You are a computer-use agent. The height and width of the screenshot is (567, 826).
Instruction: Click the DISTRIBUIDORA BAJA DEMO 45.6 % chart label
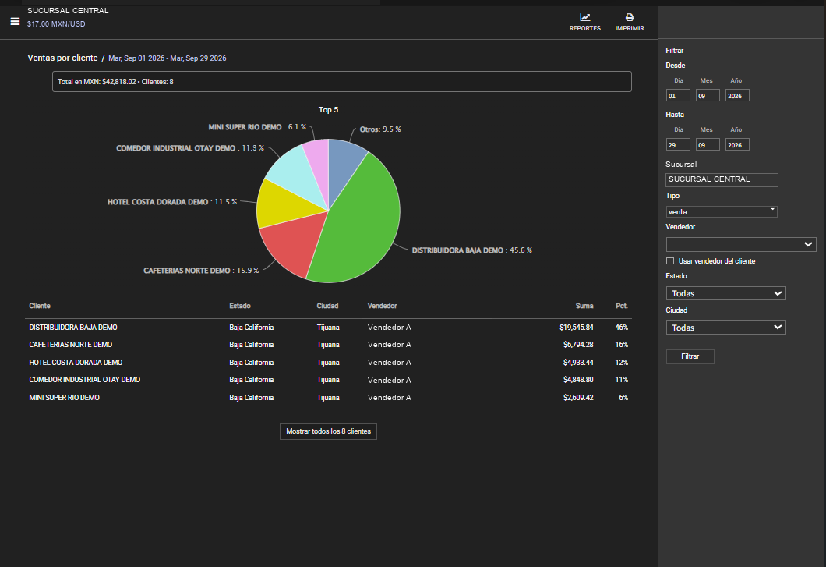point(472,250)
